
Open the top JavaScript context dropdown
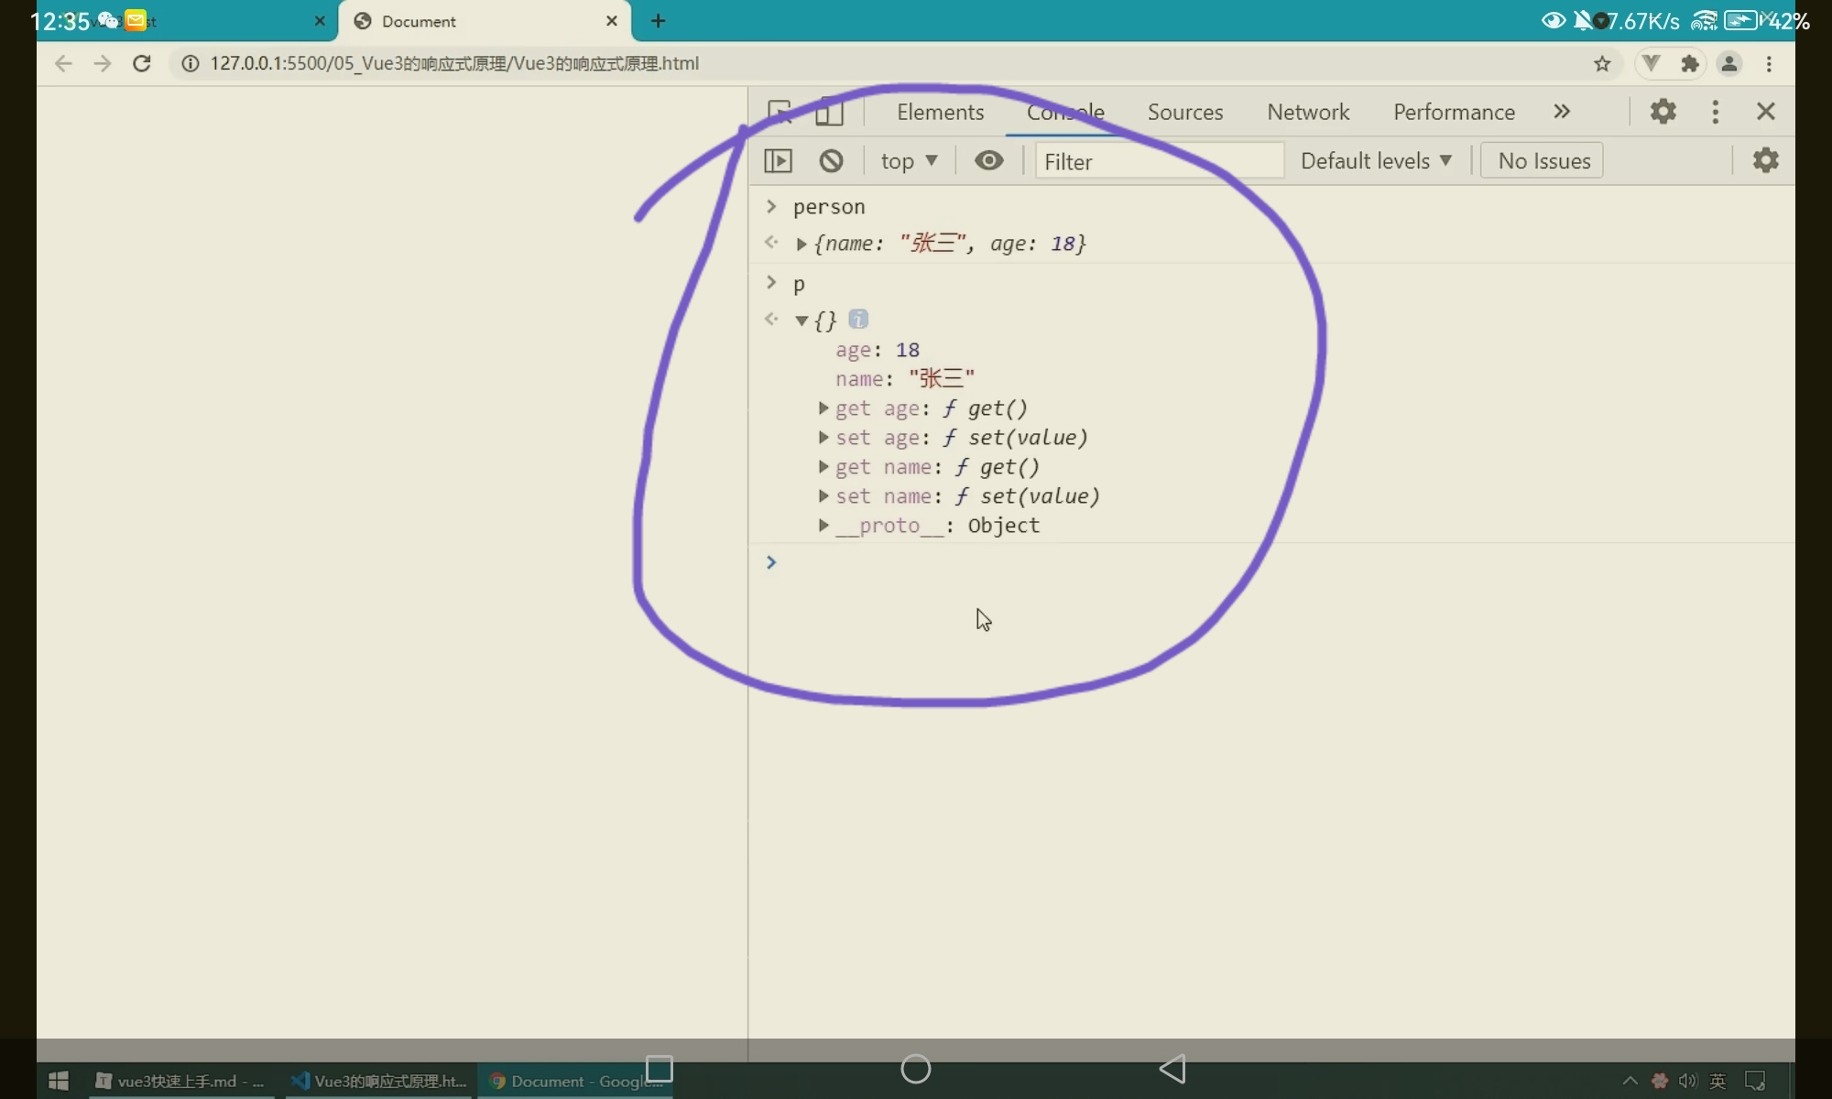point(908,161)
